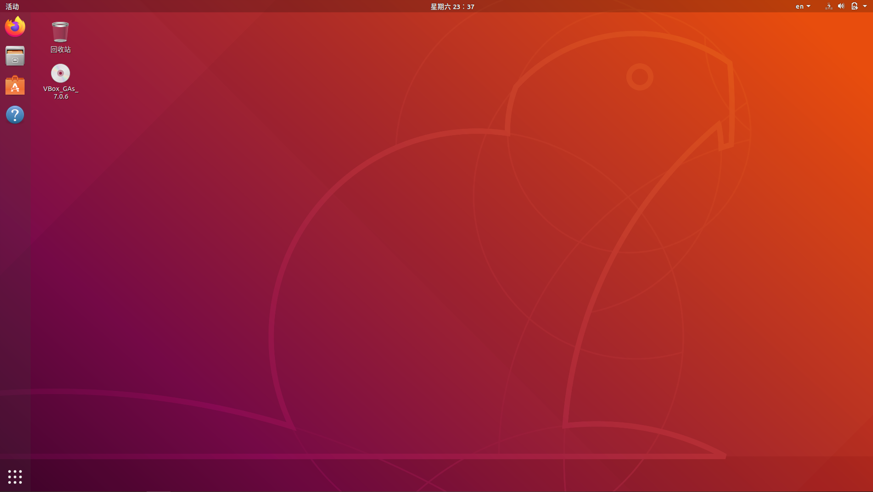The height and width of the screenshot is (492, 873).
Task: Click the VBox_GAs_ 7.0.6 label text
Action: point(60,93)
